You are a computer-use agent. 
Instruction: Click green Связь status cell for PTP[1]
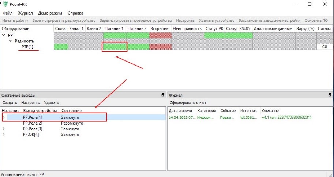[x=61, y=47]
